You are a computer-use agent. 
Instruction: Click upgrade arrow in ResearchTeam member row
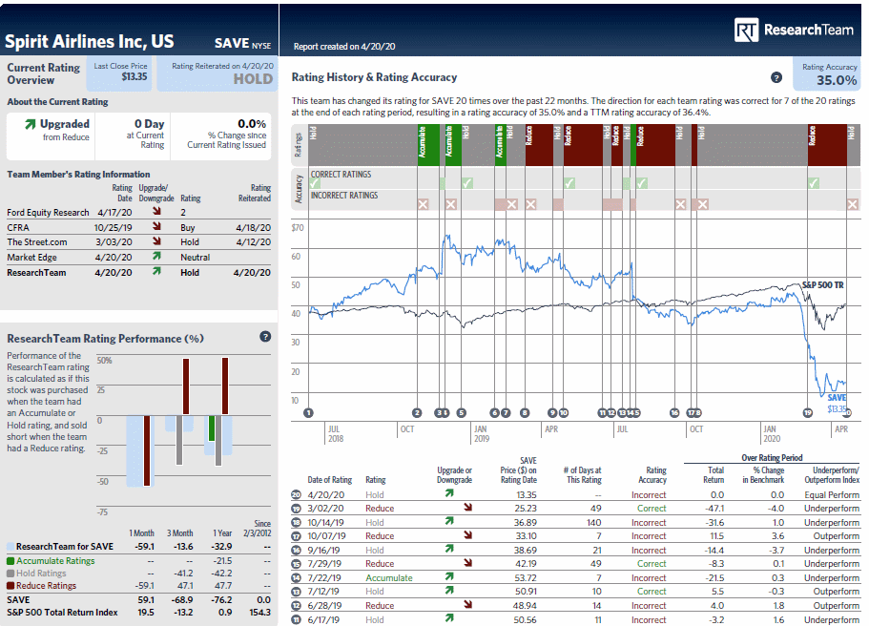[x=156, y=271]
